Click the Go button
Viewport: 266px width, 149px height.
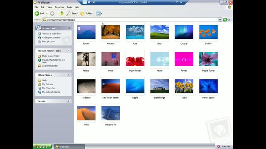pos(227,19)
